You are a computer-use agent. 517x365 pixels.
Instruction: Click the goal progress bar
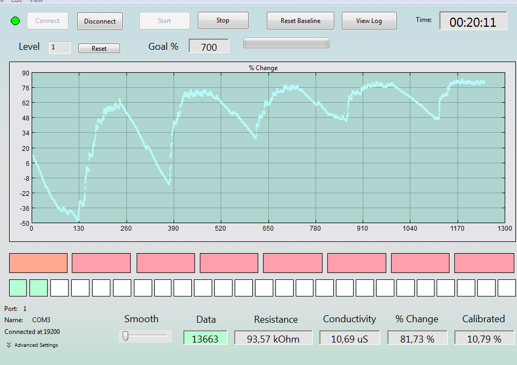pos(286,43)
